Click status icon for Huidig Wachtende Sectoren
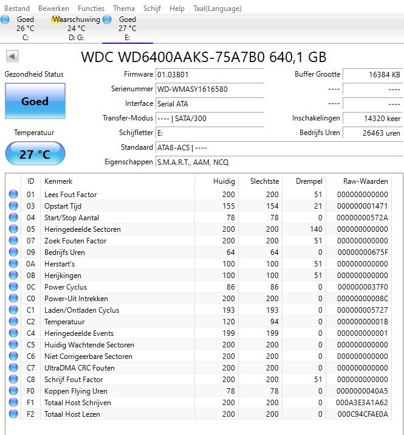The image size is (404, 435). (13, 344)
